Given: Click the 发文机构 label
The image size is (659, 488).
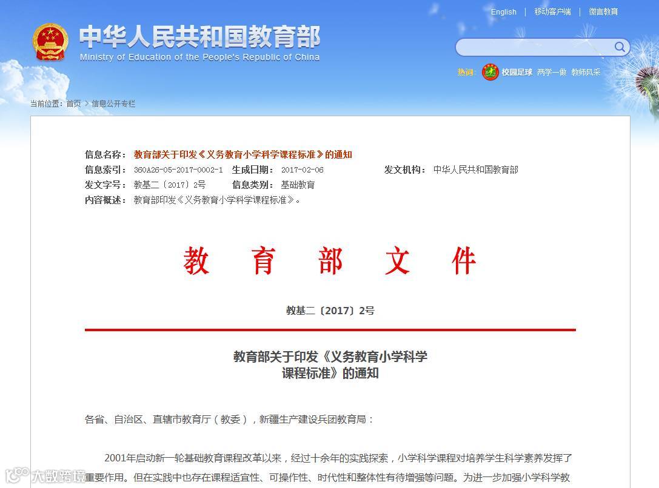Looking at the screenshot, I should click(x=404, y=170).
